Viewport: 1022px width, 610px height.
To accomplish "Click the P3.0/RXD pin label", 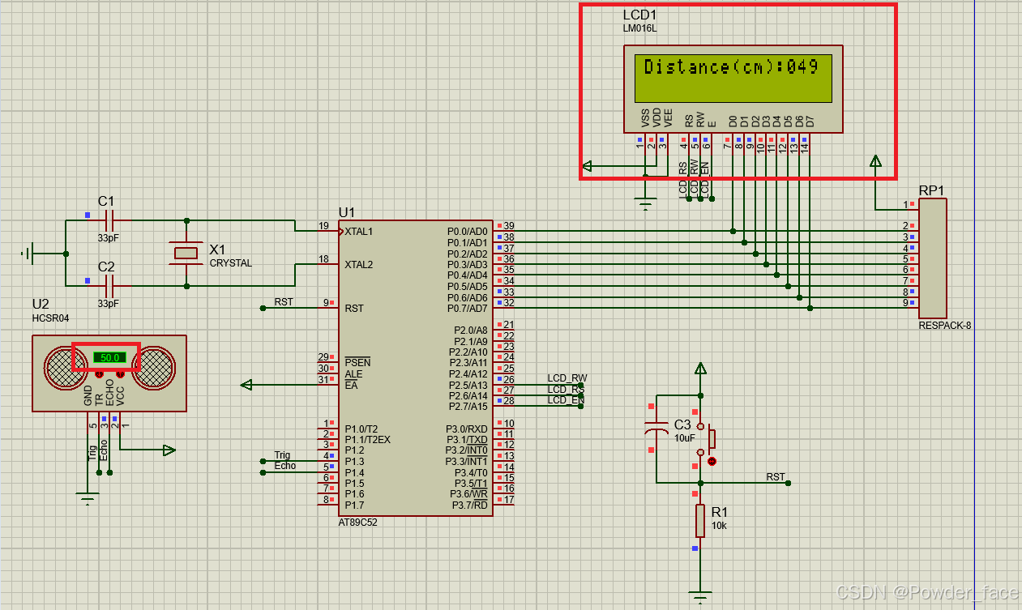I will 468,429.
